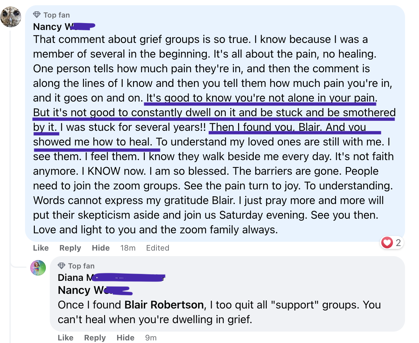Screen dimensions: 419x343
Task: Open the reaction count showing 2
Action: coord(398,242)
